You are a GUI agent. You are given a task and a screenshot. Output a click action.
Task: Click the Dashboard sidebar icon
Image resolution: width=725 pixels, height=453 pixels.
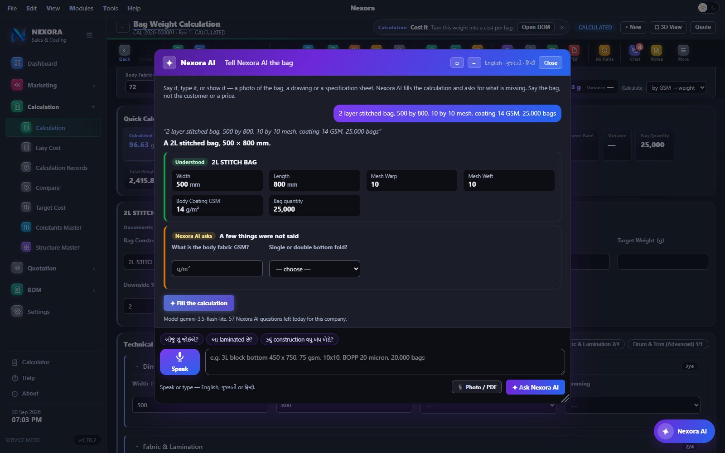tap(17, 63)
